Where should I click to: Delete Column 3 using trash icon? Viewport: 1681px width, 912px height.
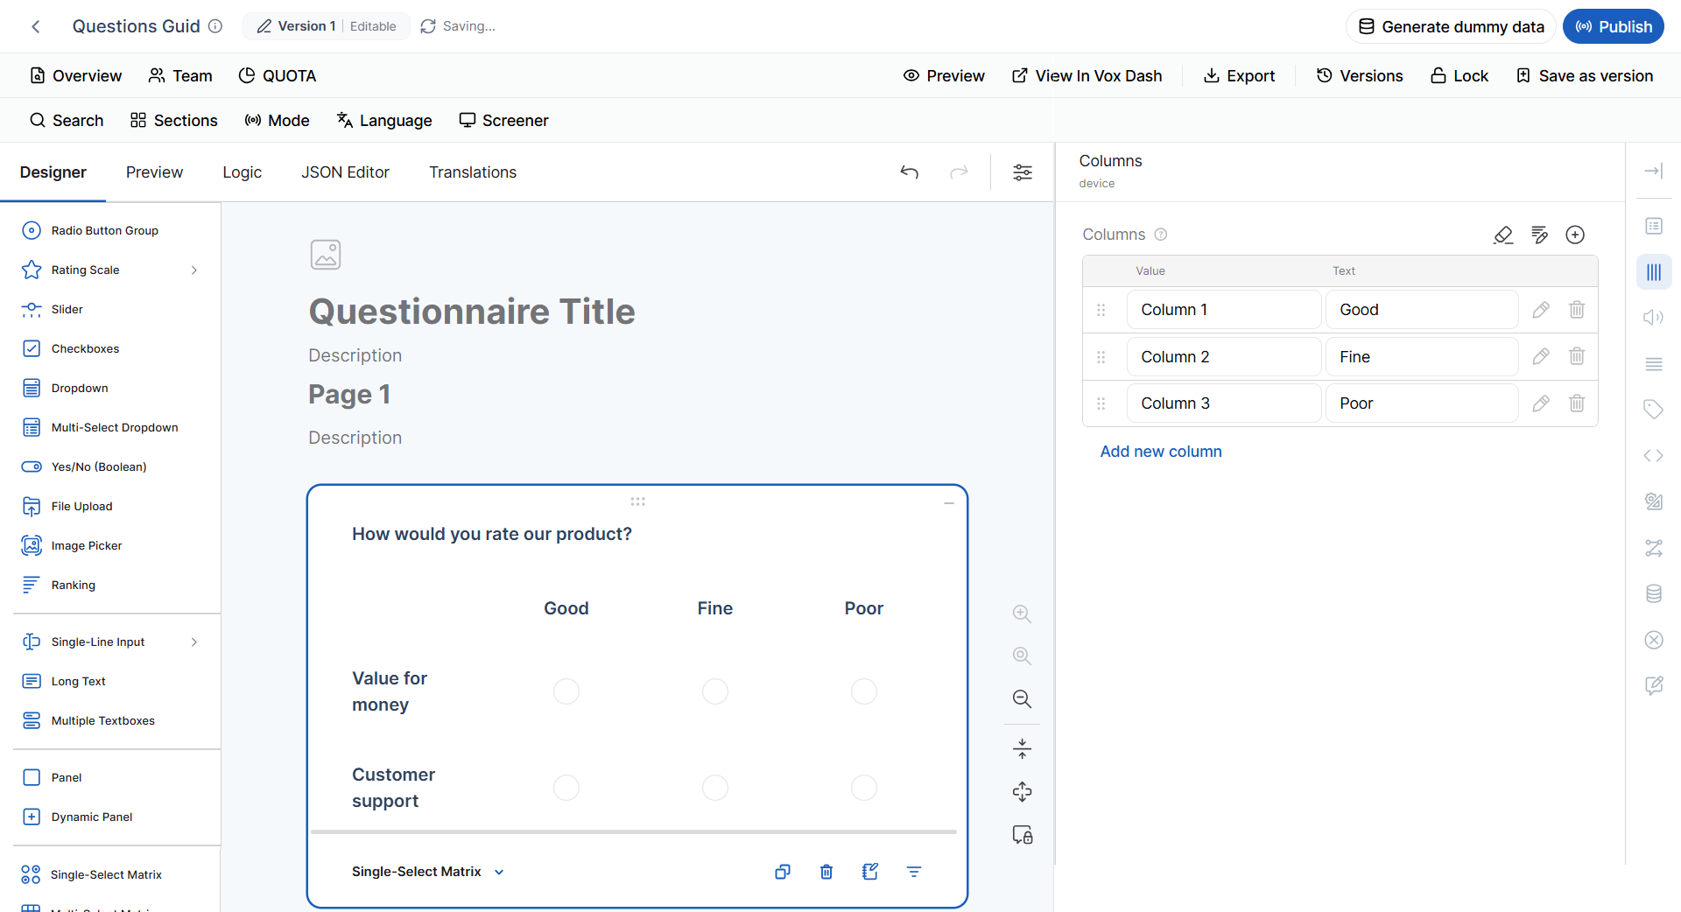pyautogui.click(x=1577, y=403)
